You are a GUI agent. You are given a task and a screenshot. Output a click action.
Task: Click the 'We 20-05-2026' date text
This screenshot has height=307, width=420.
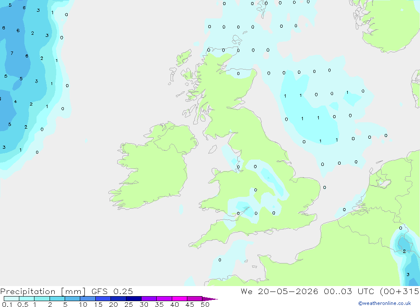pos(279,291)
